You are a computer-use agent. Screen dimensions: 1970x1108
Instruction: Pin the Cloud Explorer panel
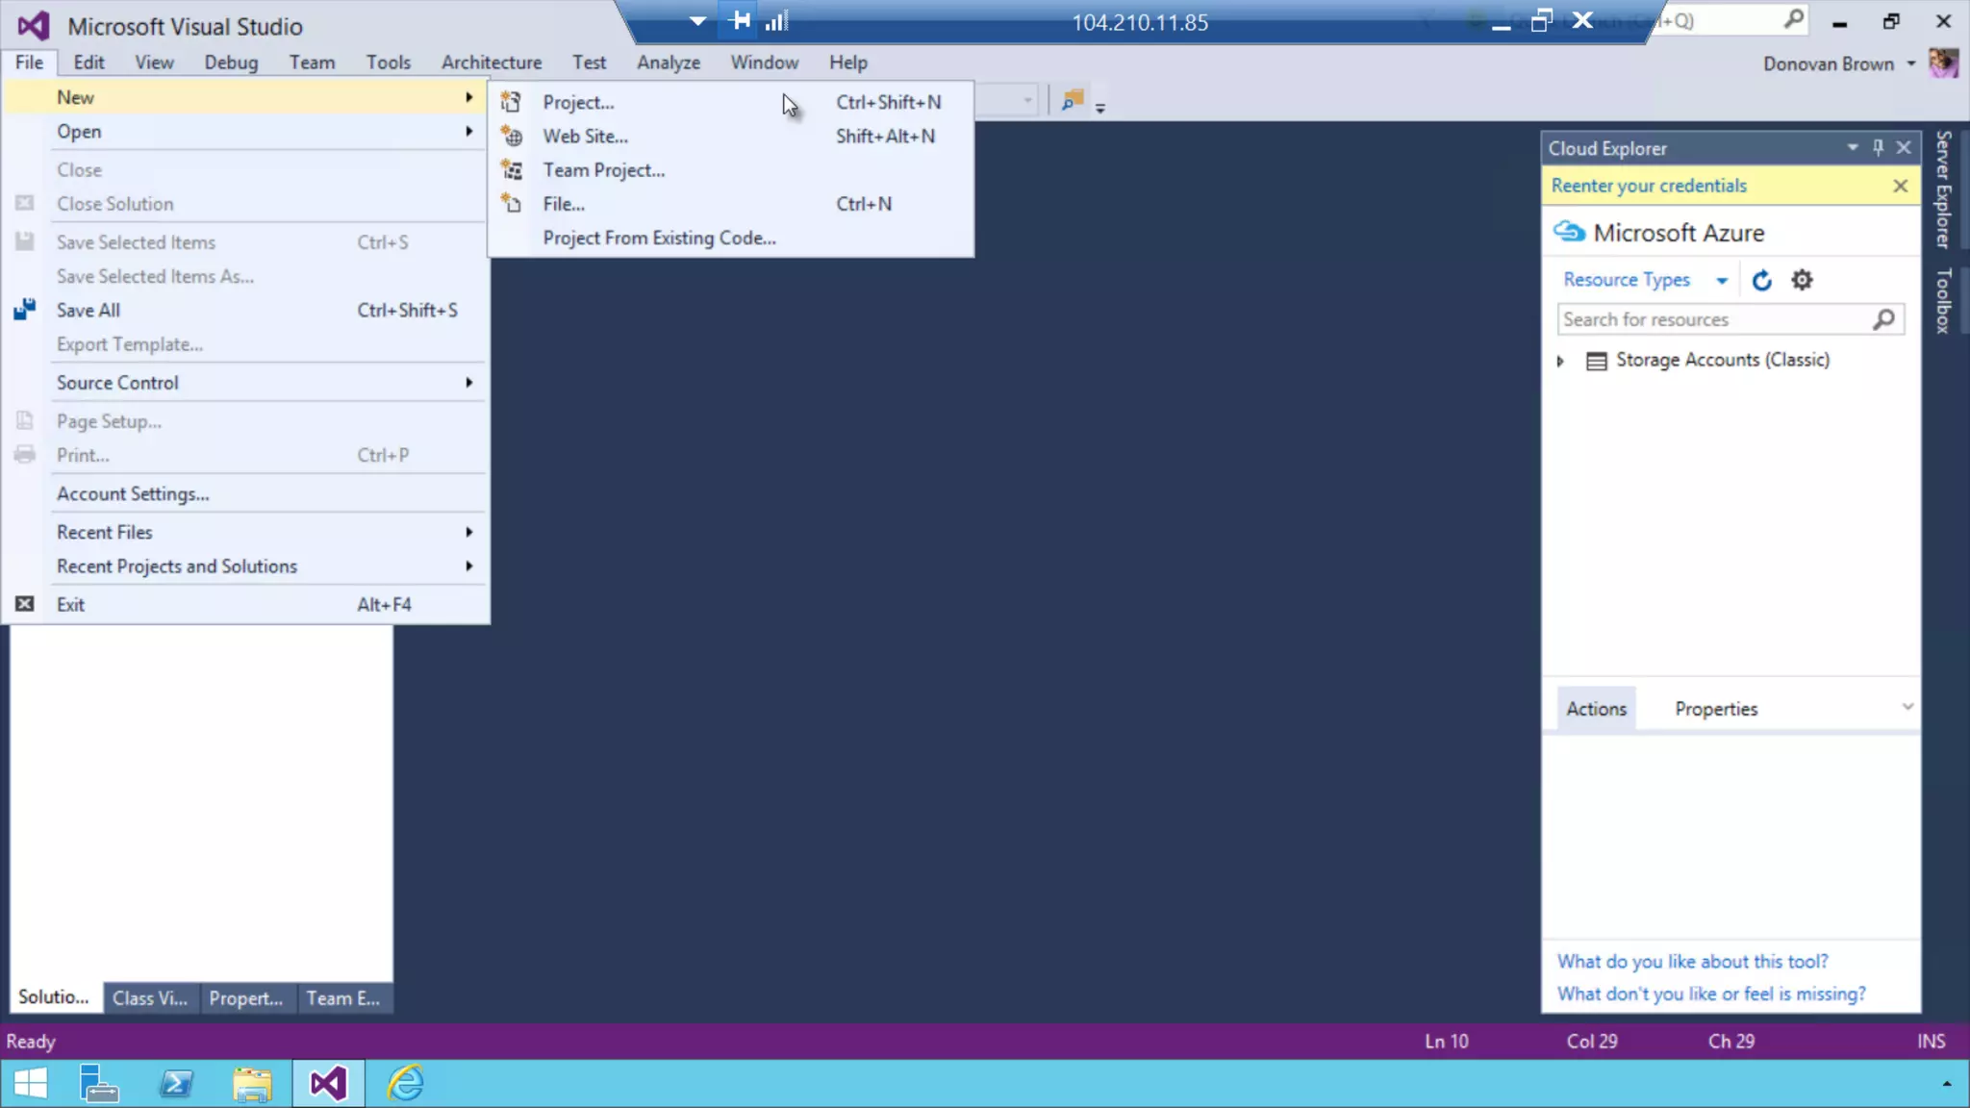pyautogui.click(x=1878, y=148)
